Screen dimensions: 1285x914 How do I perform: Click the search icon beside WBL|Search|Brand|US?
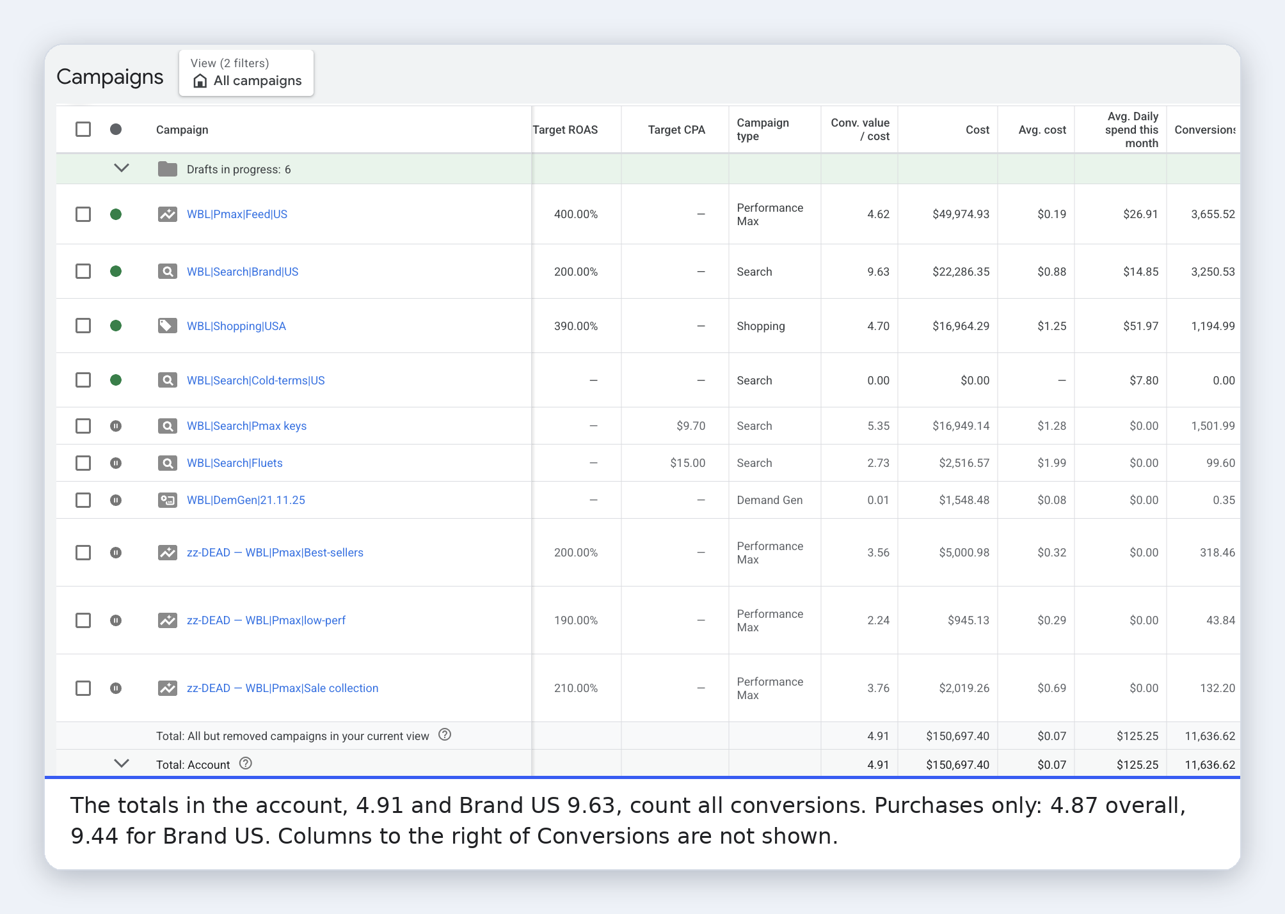coord(168,272)
